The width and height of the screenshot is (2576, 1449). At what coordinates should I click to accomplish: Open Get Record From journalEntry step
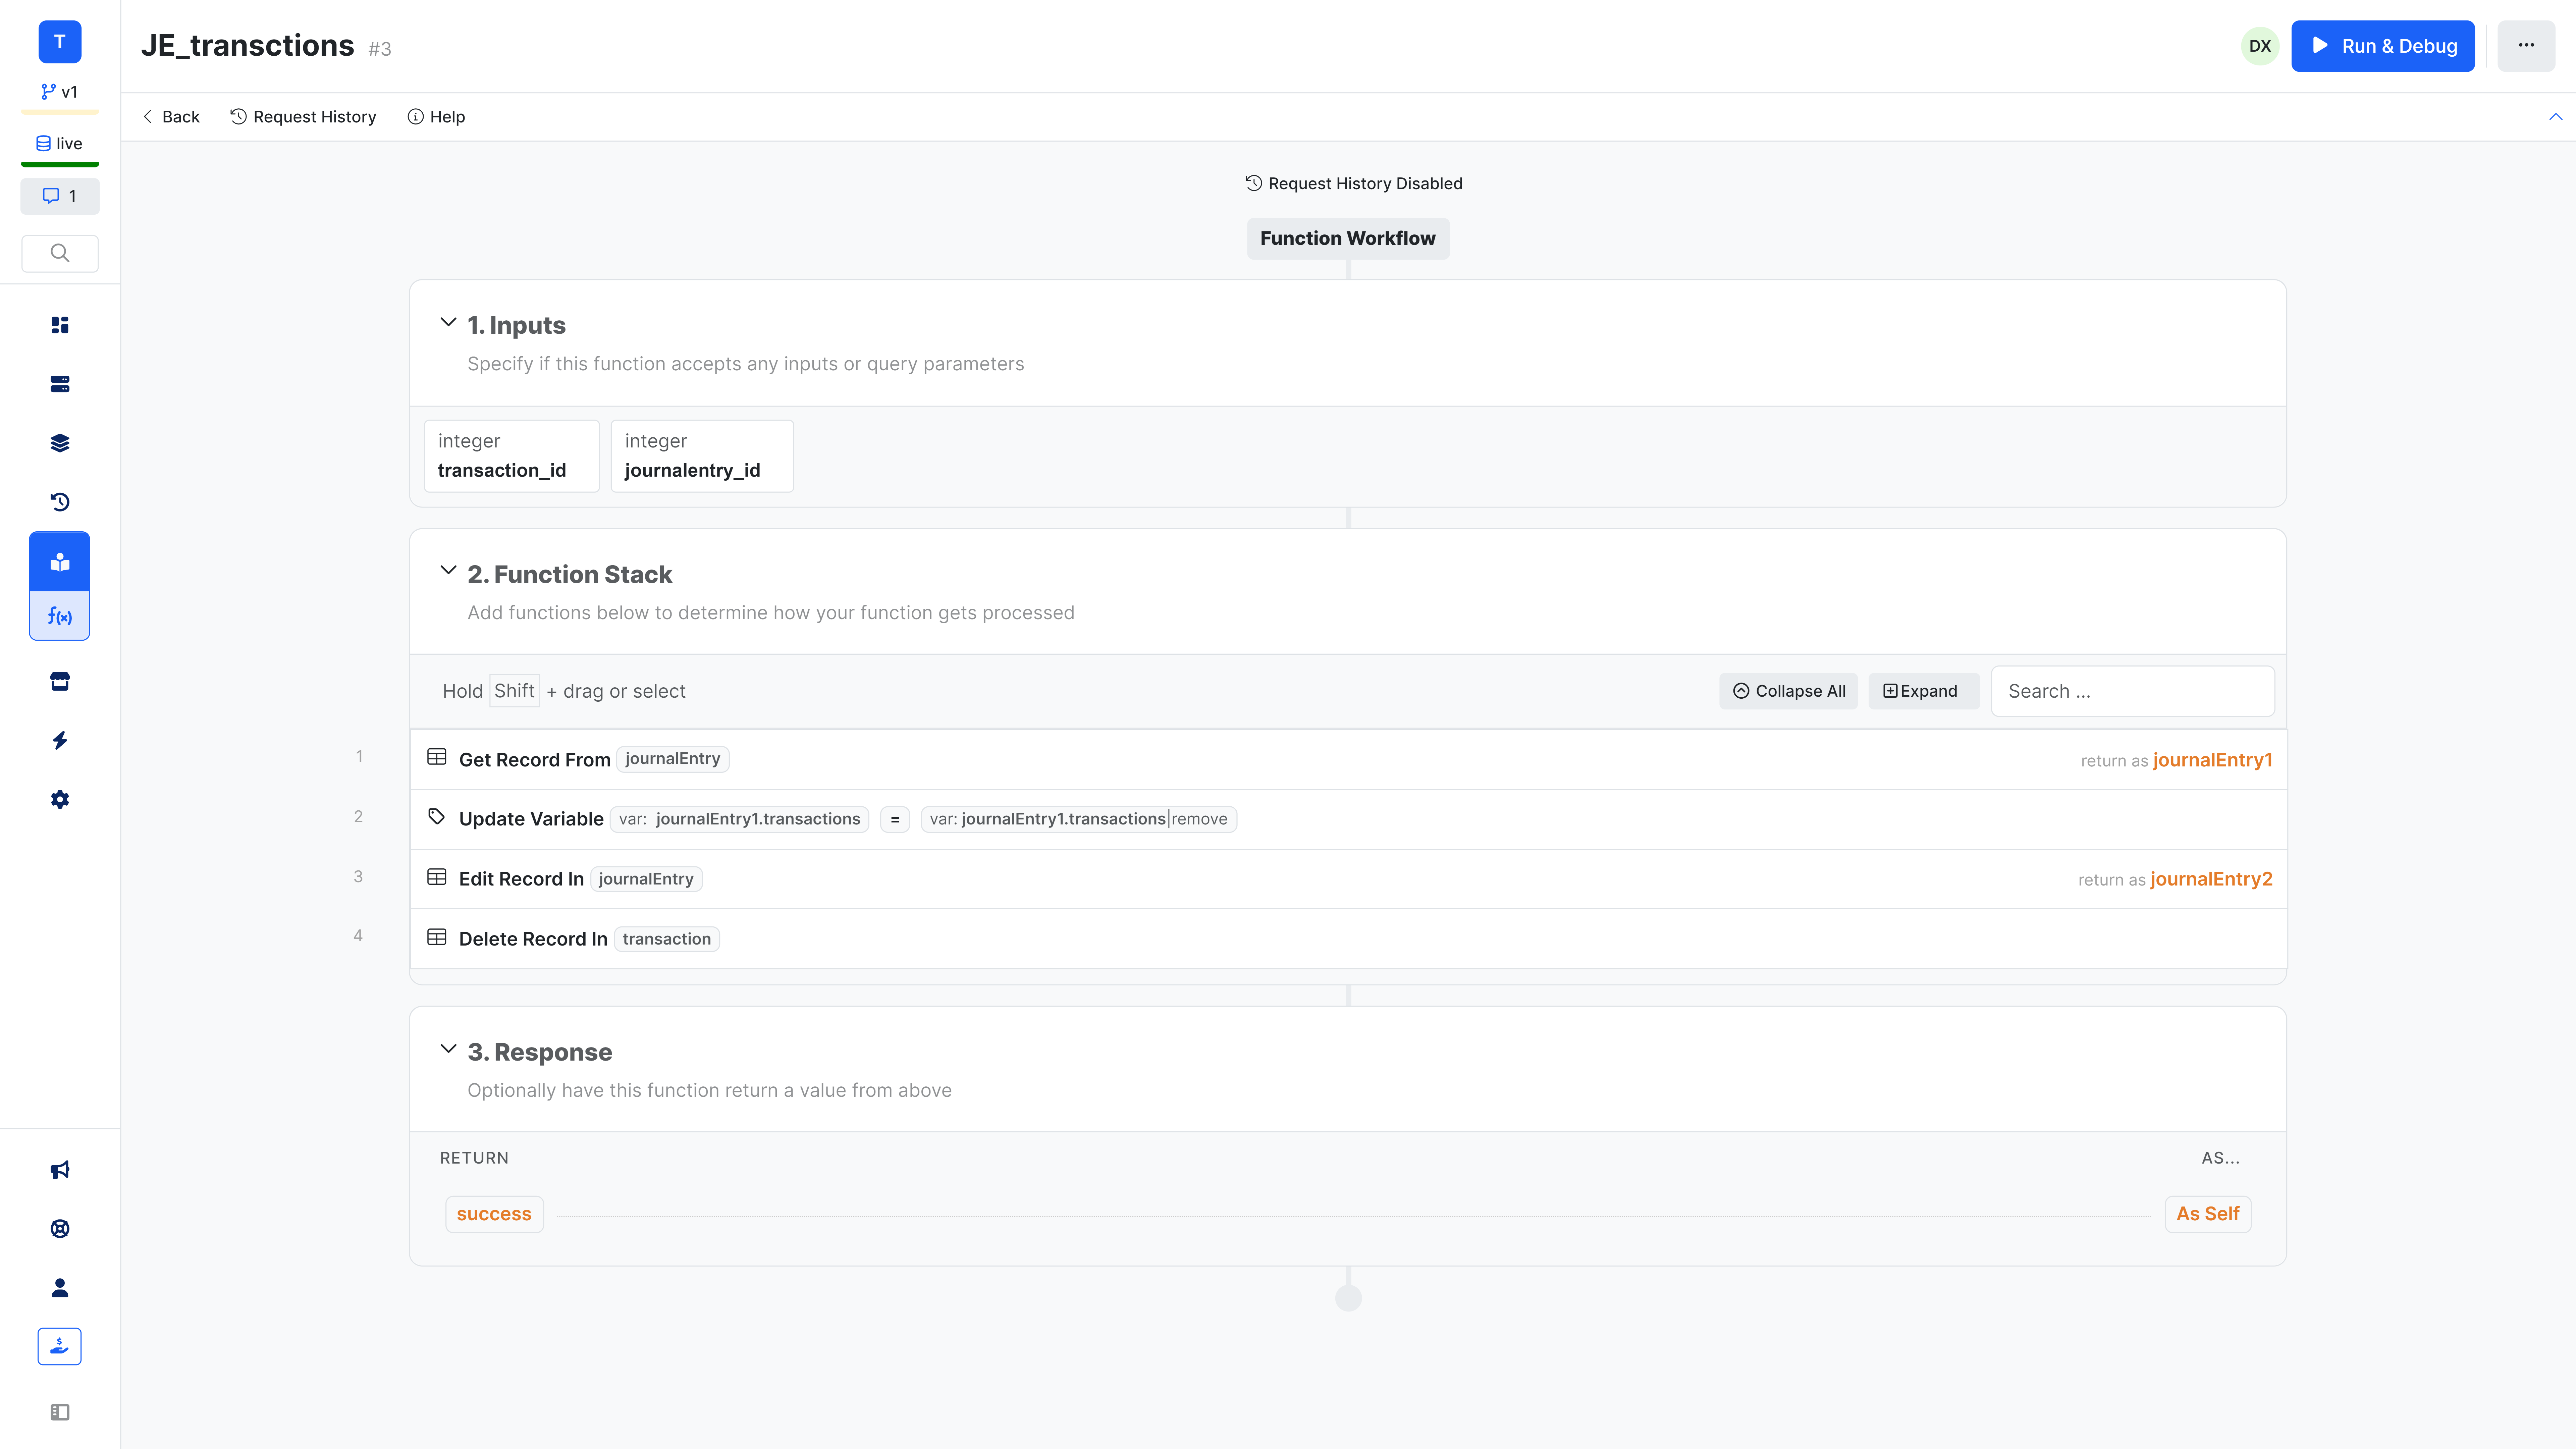click(1348, 760)
